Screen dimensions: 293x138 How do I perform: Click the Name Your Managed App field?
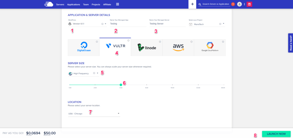click(x=128, y=24)
